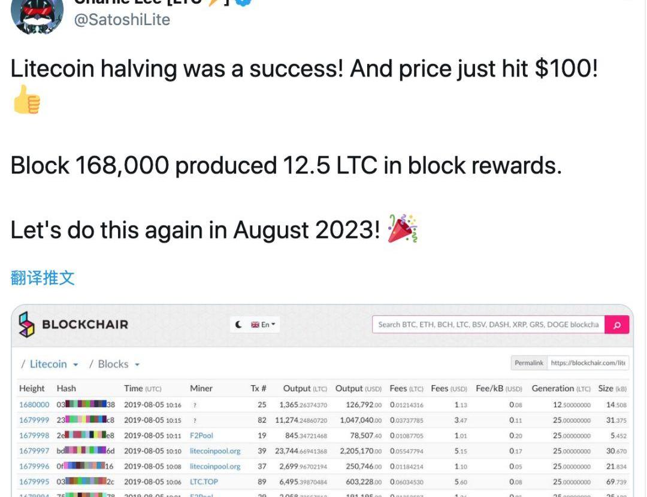Open block height 1680000 link

click(x=34, y=405)
